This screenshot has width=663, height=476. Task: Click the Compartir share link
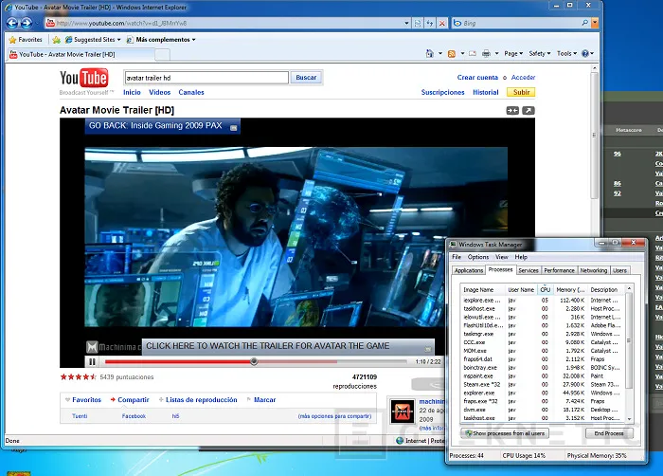click(134, 400)
